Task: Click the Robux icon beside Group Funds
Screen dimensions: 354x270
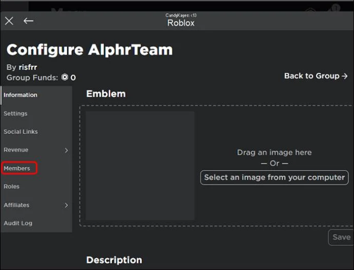Action: coord(65,78)
